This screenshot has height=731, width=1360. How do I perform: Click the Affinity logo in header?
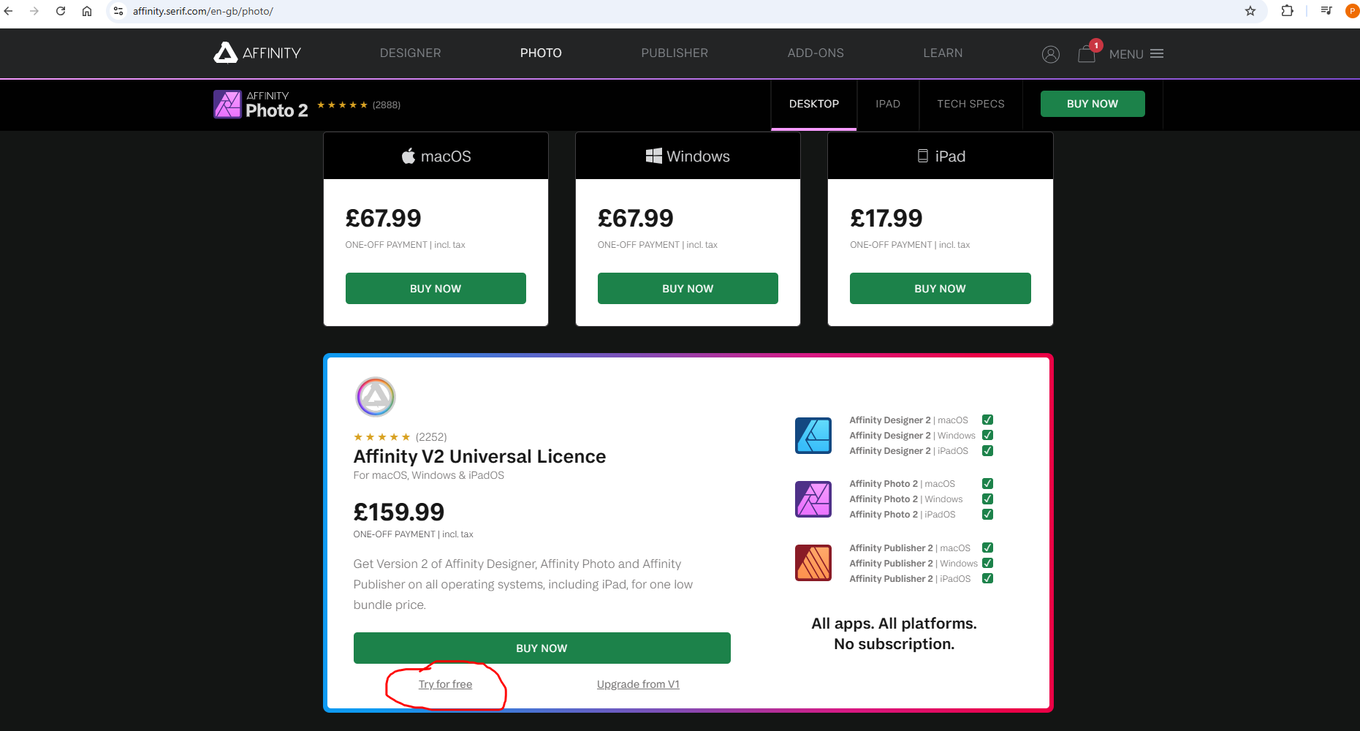pyautogui.click(x=257, y=53)
